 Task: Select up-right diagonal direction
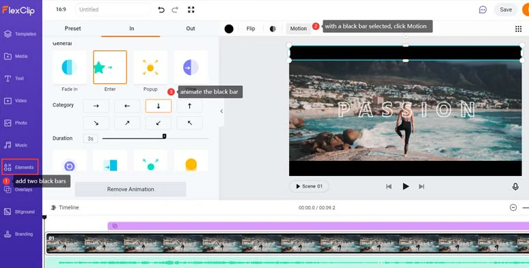click(127, 123)
